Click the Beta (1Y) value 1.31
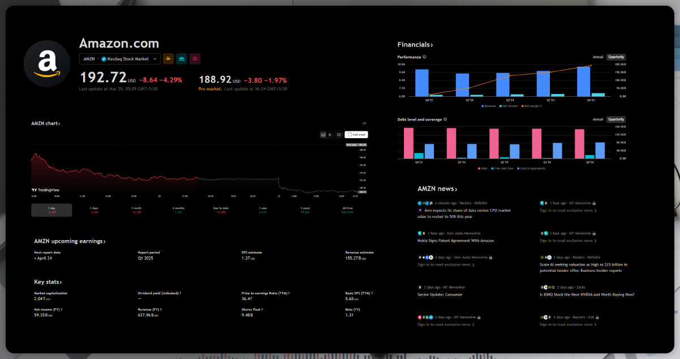 pos(350,315)
